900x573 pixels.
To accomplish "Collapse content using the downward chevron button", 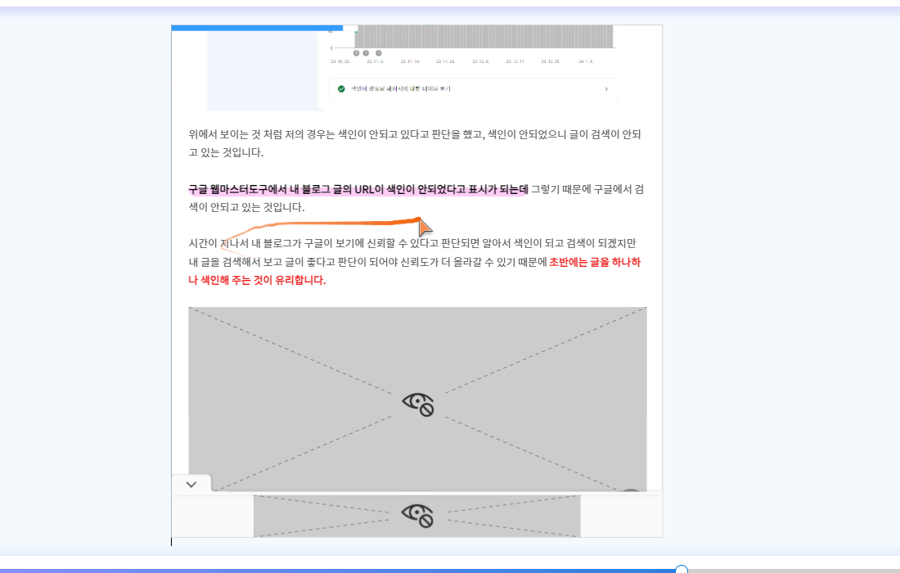I will [x=191, y=484].
